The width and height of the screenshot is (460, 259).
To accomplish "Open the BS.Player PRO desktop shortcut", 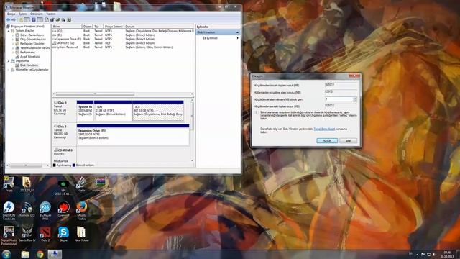I will [45, 211].
